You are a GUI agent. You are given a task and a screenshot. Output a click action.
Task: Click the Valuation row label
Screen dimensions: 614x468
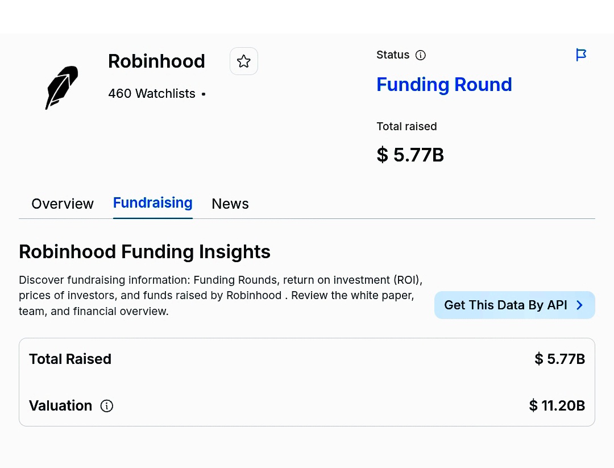tap(60, 405)
